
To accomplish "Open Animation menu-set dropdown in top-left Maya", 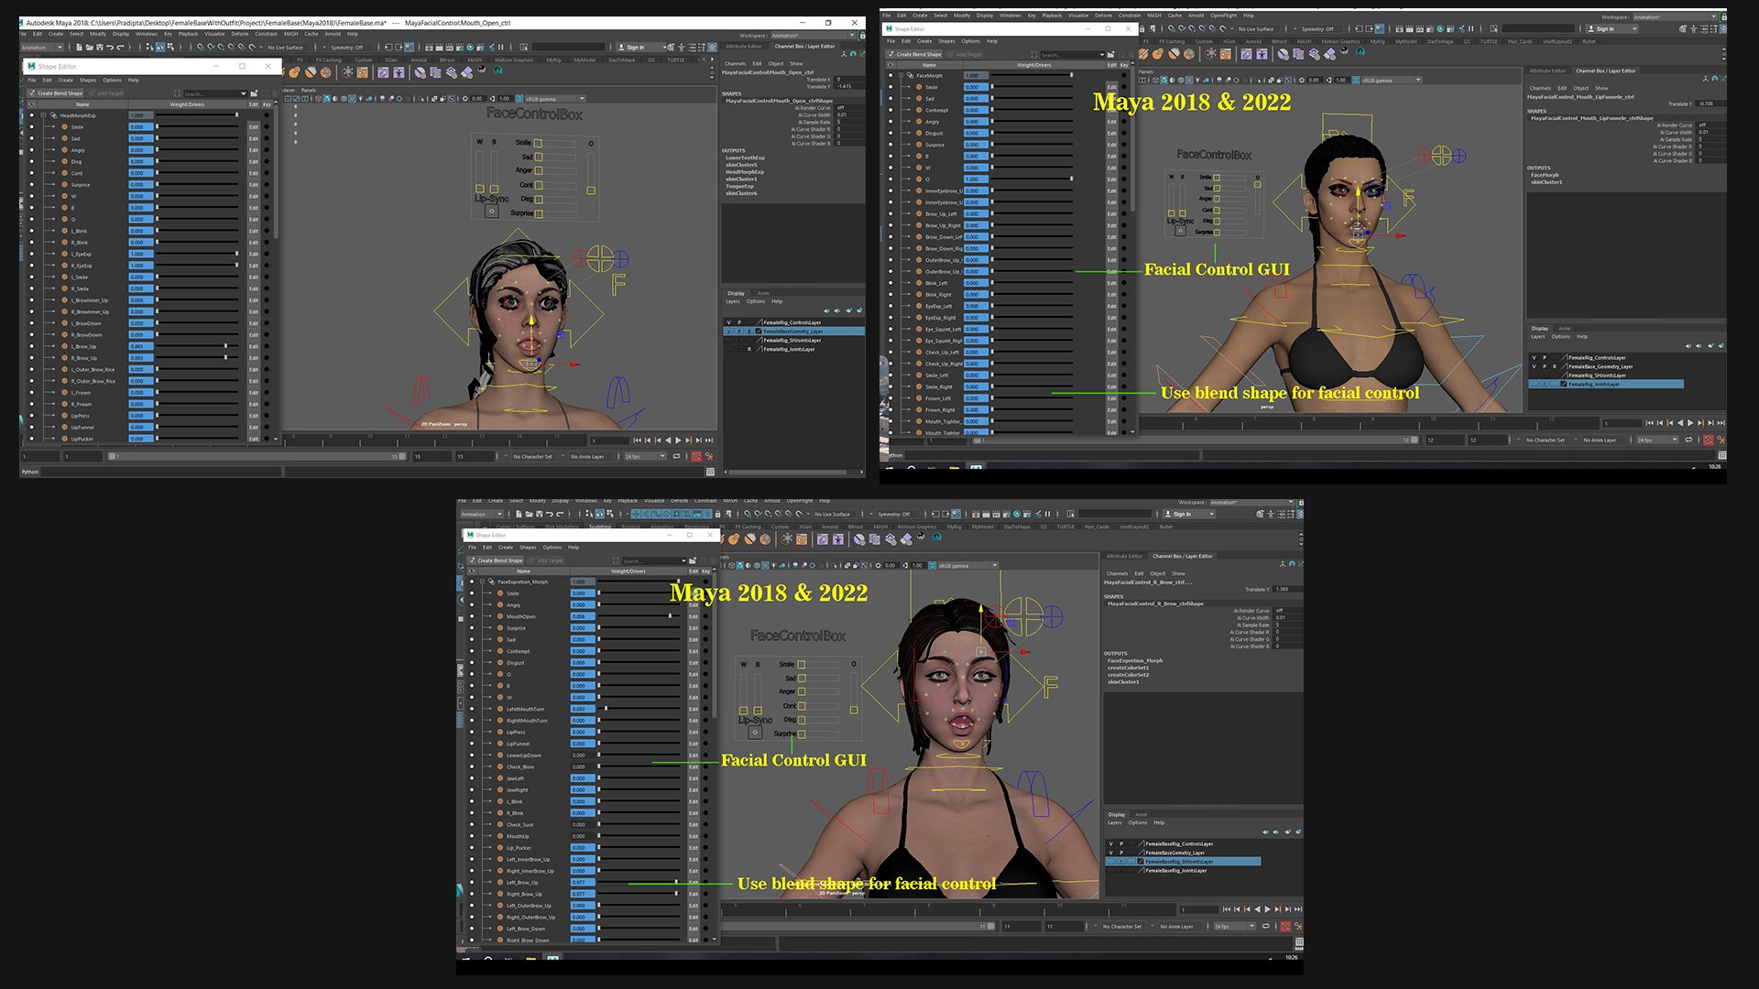I will point(41,47).
